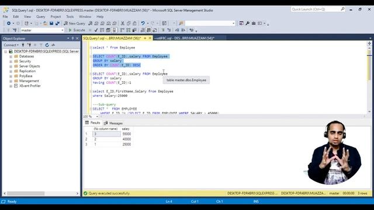
Task: Open a Database Engine Query icon
Action: (91, 23)
